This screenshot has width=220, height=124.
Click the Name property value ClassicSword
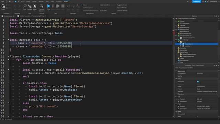tap(201, 86)
